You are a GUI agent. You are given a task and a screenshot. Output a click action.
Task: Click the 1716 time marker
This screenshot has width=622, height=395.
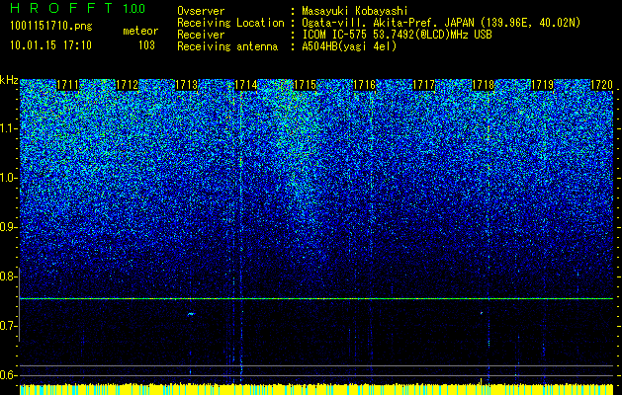click(x=365, y=85)
